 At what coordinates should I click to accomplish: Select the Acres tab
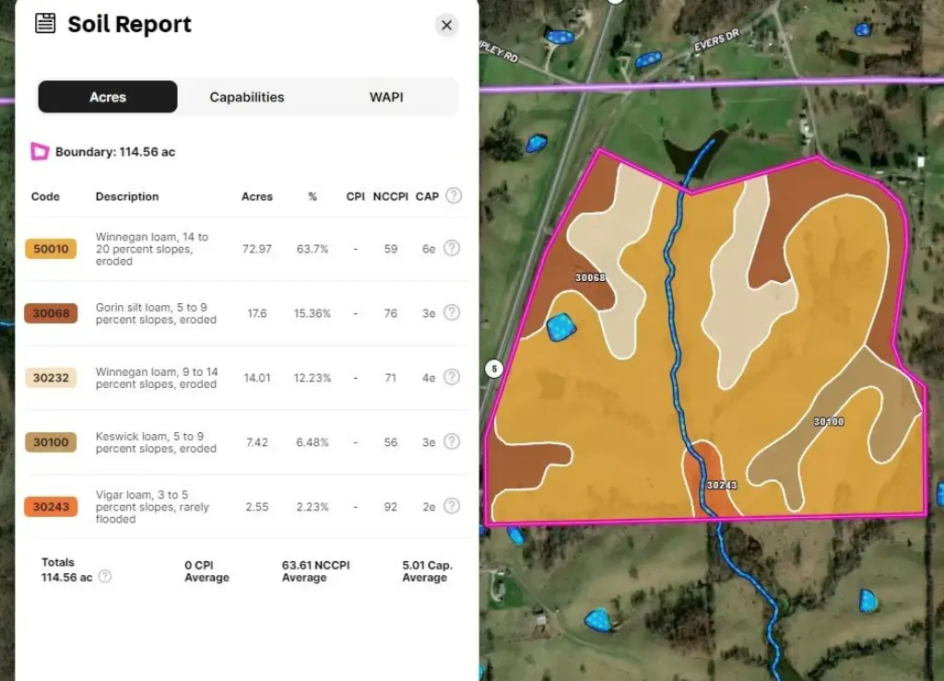(108, 97)
